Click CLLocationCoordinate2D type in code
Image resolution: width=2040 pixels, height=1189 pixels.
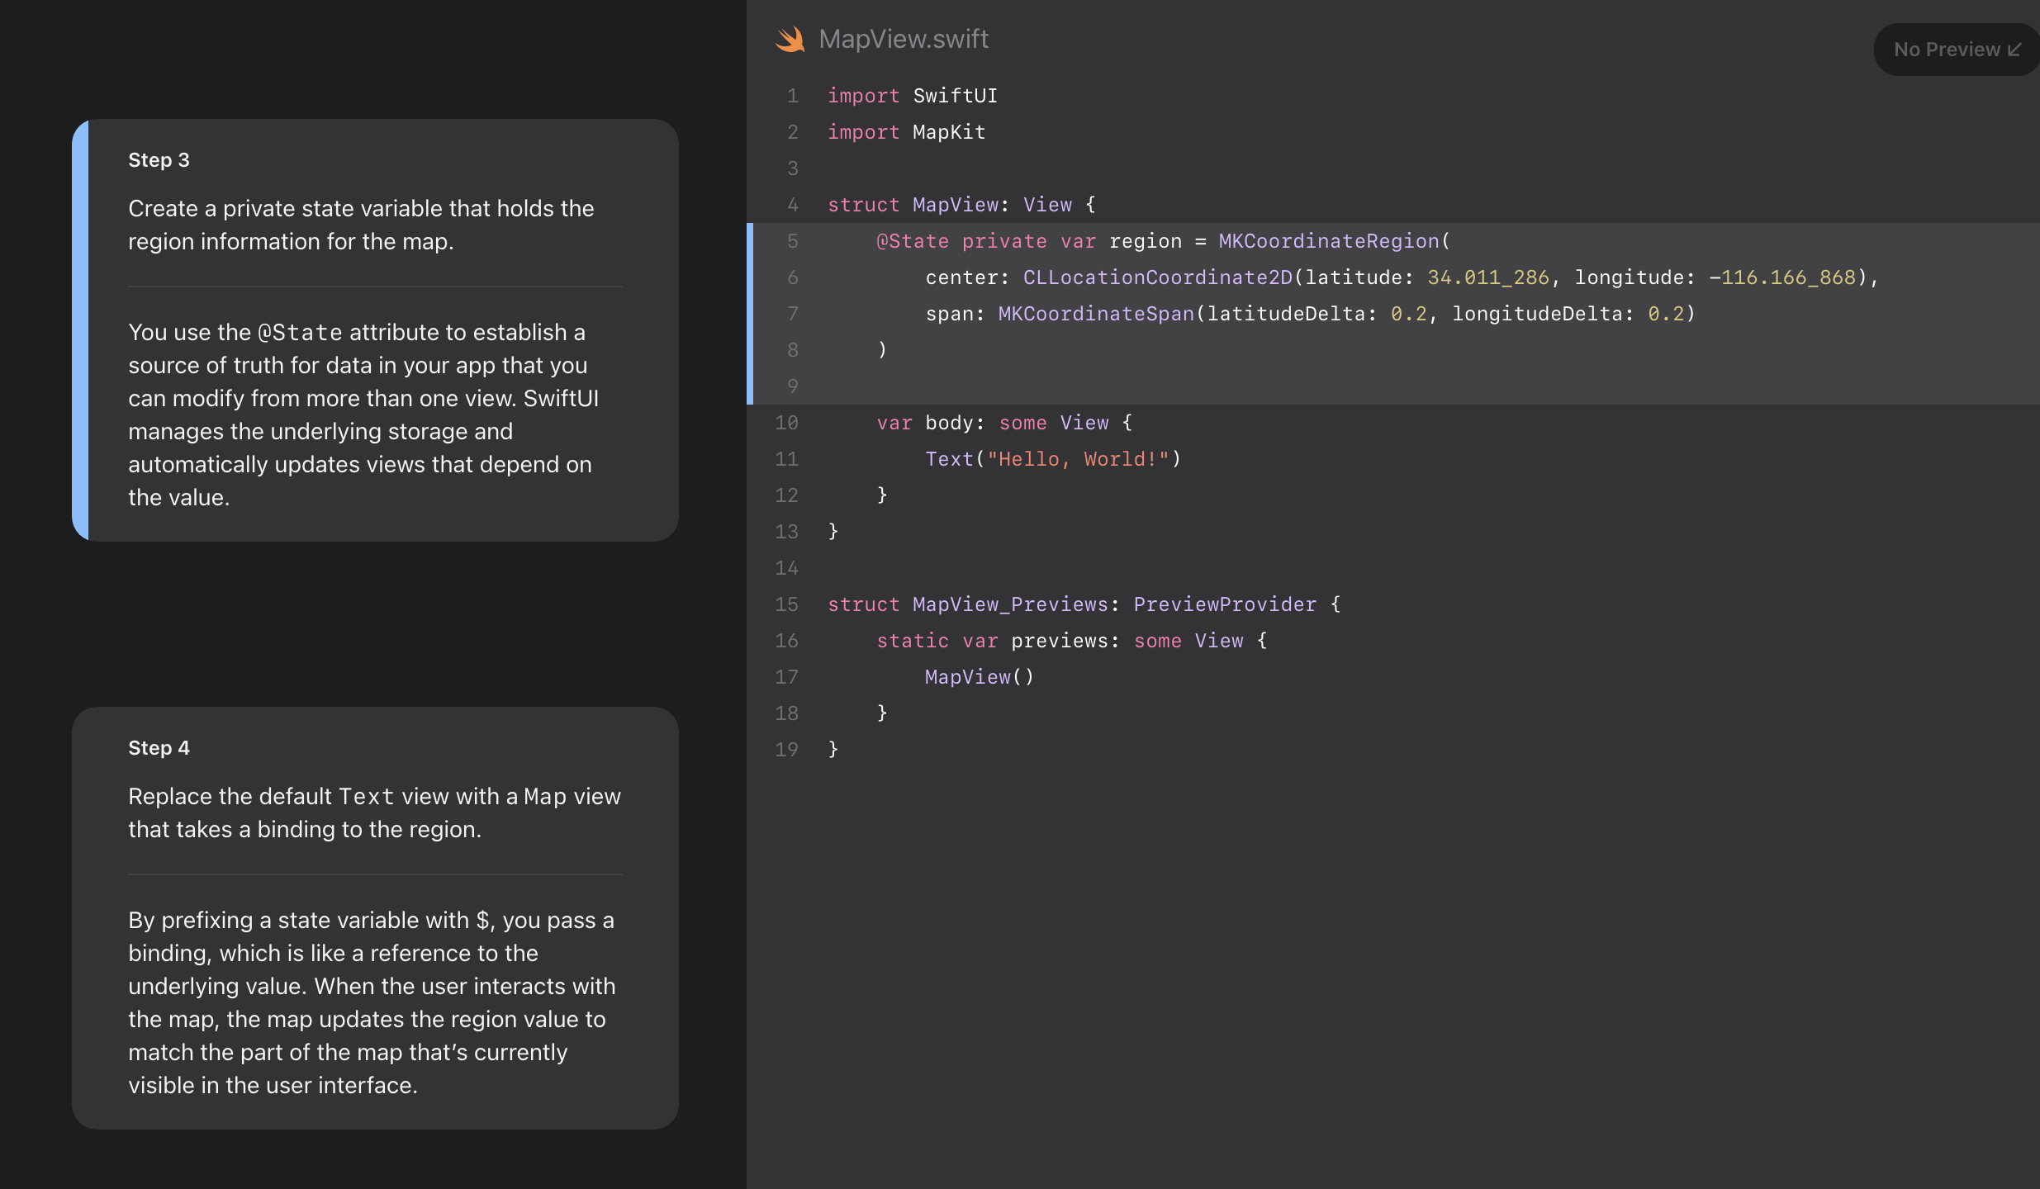tap(1157, 277)
